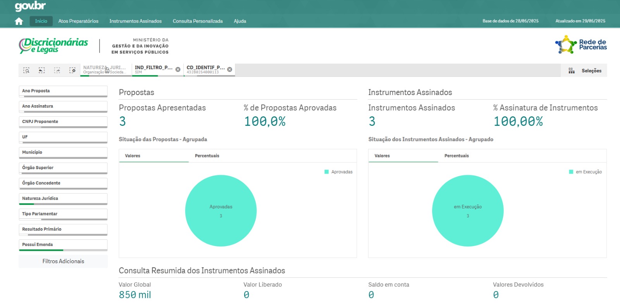
Task: Expand the Ano Proposta filter
Action: 63,91
